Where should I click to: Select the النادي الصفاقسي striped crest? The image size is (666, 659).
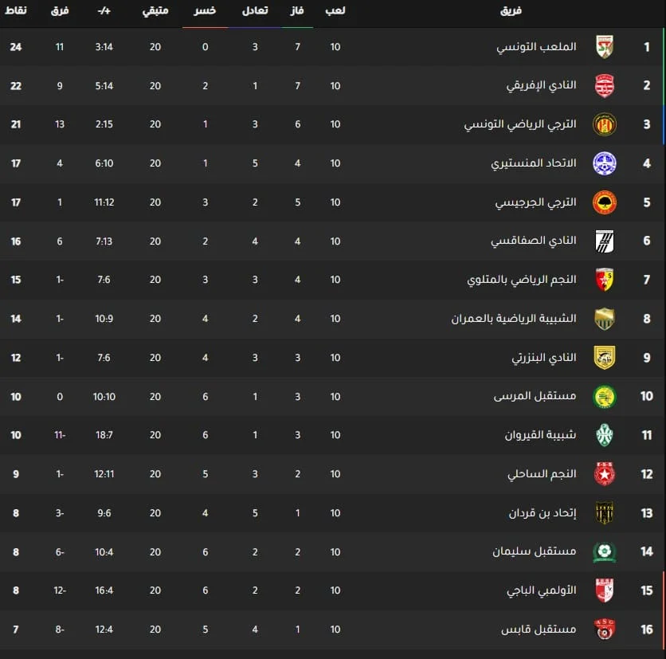click(x=605, y=241)
